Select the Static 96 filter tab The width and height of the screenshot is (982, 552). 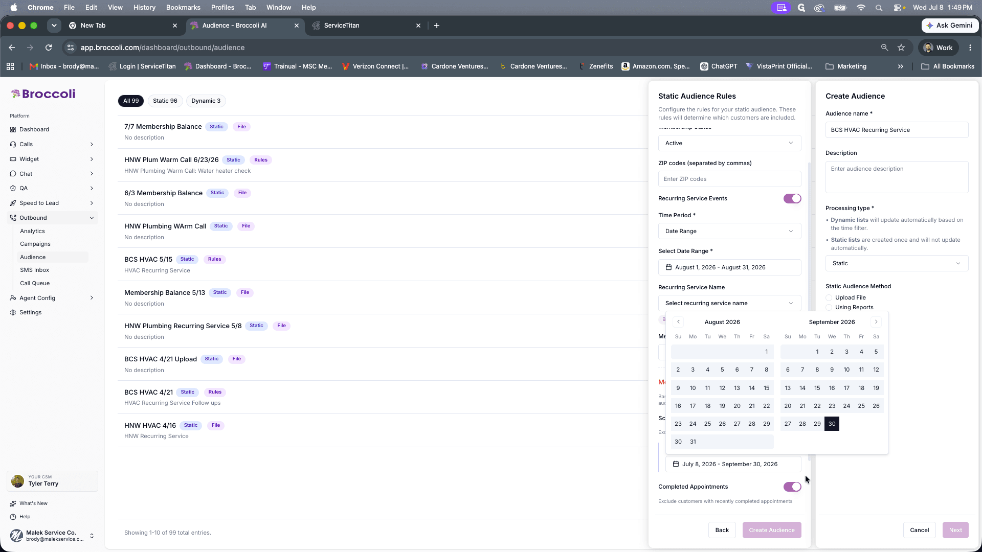click(x=165, y=101)
